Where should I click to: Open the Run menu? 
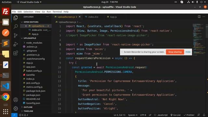click(49, 12)
